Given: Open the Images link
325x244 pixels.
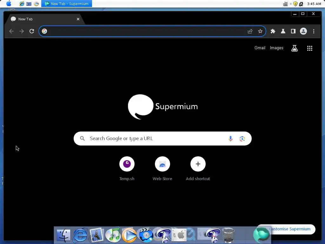Looking at the screenshot, I should (x=276, y=48).
